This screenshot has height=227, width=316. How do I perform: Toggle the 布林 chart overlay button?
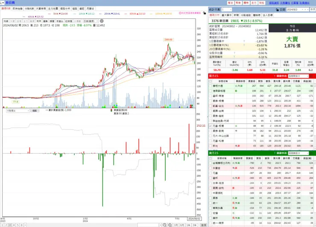[39, 21]
